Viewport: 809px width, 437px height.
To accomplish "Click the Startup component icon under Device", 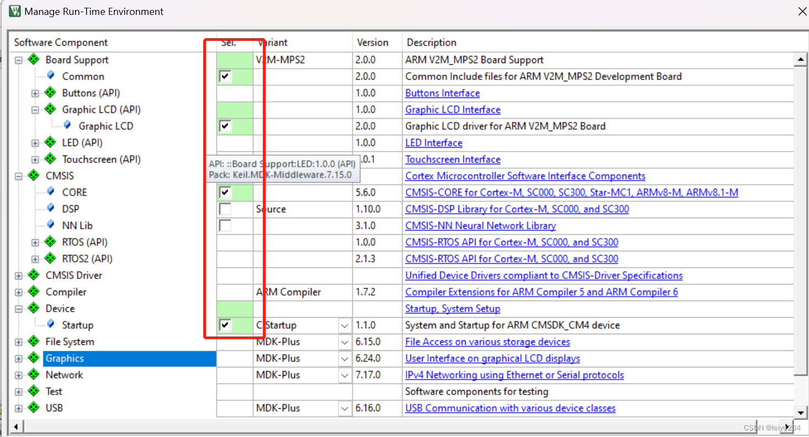I will tap(50, 325).
